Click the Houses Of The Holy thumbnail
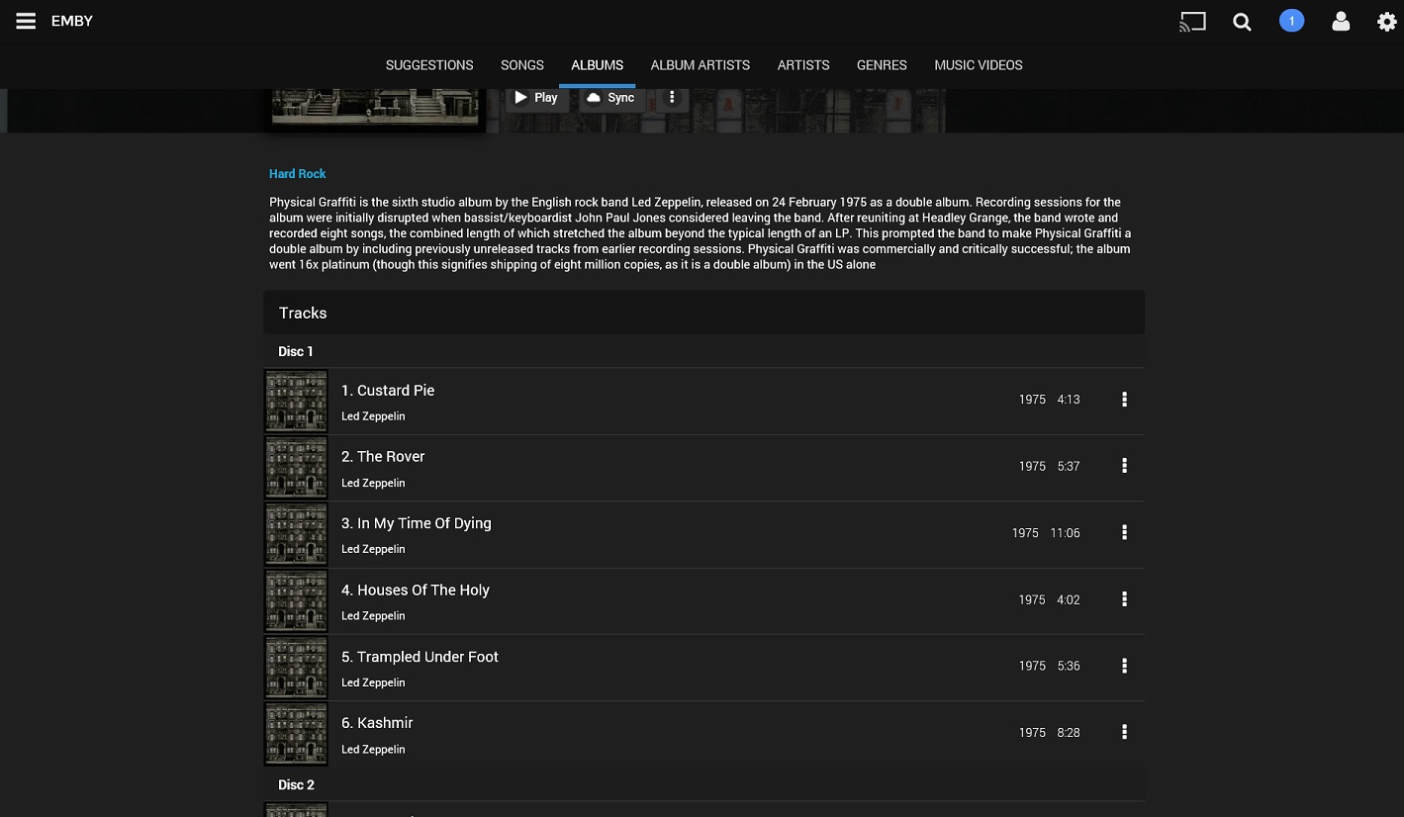 [296, 600]
